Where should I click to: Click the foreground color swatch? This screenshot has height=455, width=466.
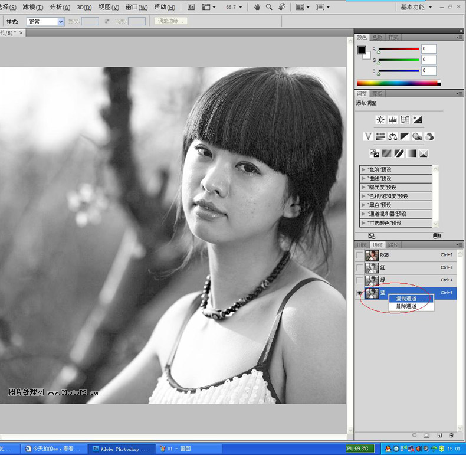point(362,50)
